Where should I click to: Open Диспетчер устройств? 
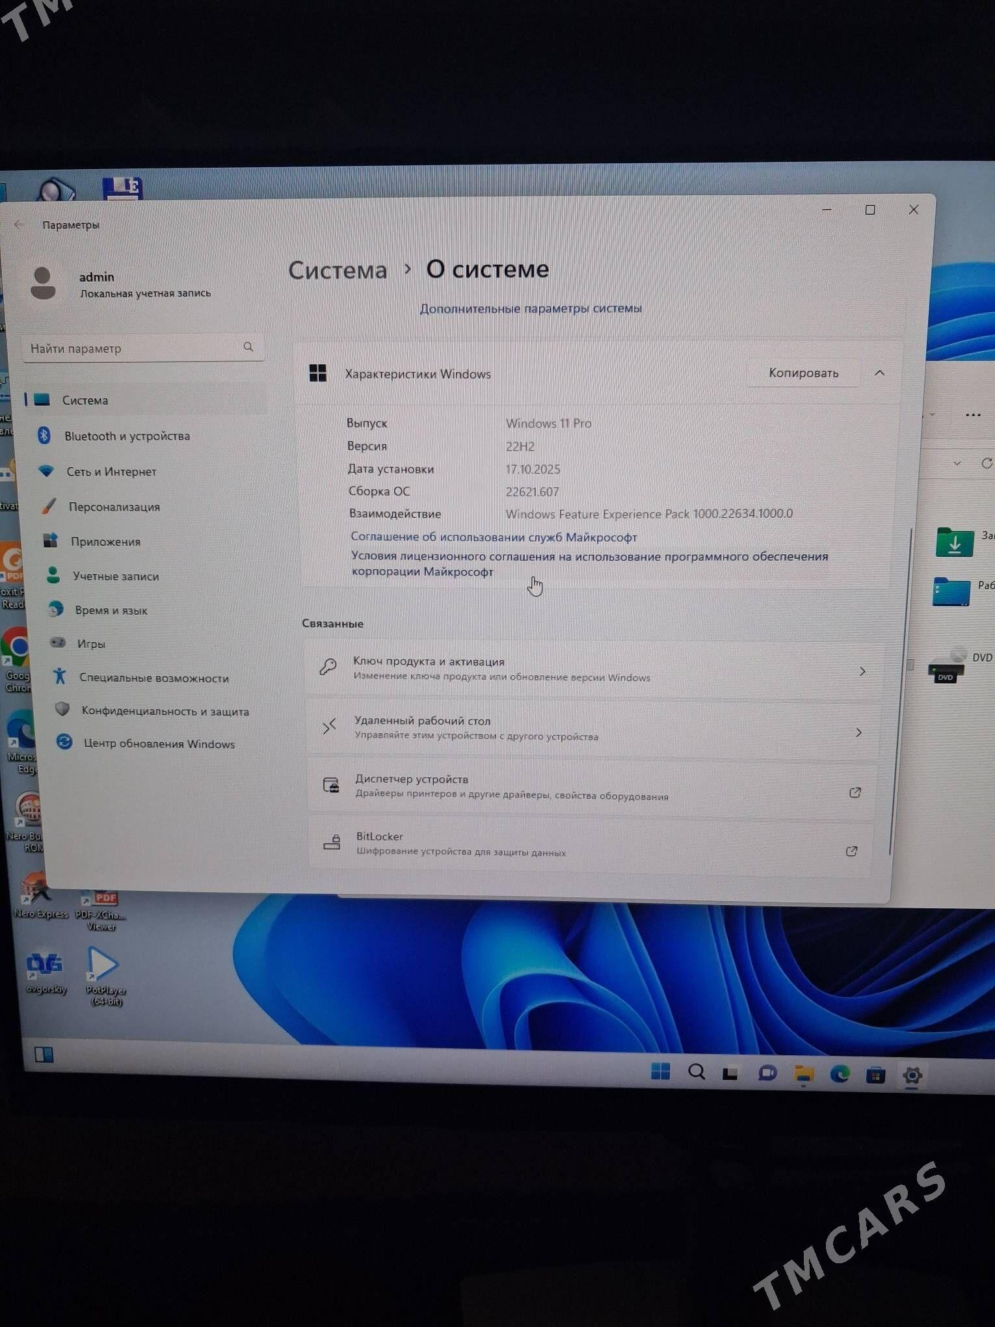[x=592, y=787]
